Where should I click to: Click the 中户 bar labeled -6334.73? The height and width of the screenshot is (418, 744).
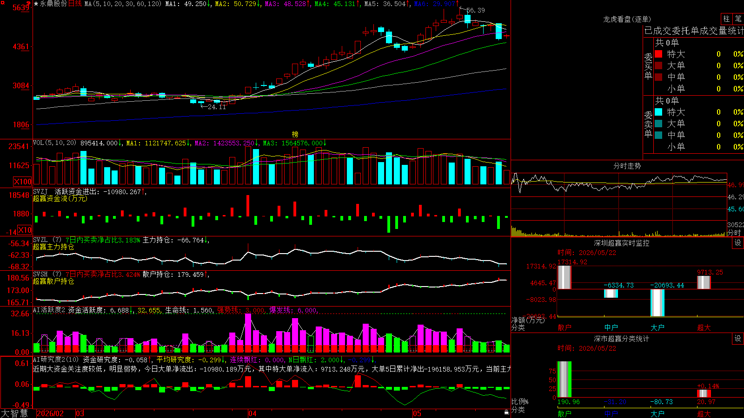pyautogui.click(x=611, y=294)
